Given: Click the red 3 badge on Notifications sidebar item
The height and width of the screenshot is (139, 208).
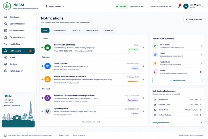Looking at the screenshot, I should point(31,51).
